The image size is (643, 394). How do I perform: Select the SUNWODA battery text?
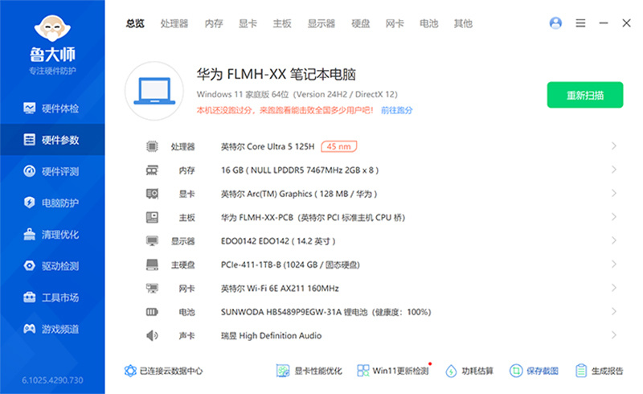pyautogui.click(x=326, y=312)
